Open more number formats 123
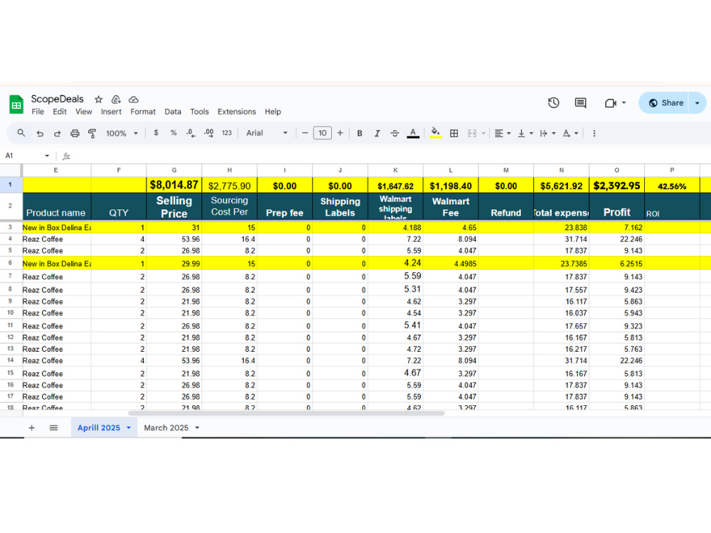Viewport: 711px width, 533px height. pos(227,133)
